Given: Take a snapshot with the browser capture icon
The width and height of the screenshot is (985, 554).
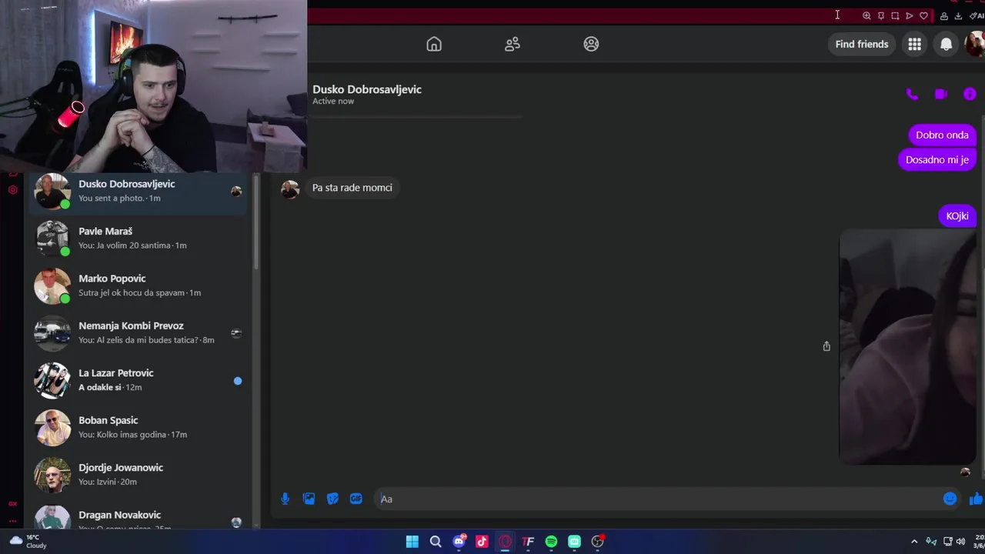Looking at the screenshot, I should (895, 15).
